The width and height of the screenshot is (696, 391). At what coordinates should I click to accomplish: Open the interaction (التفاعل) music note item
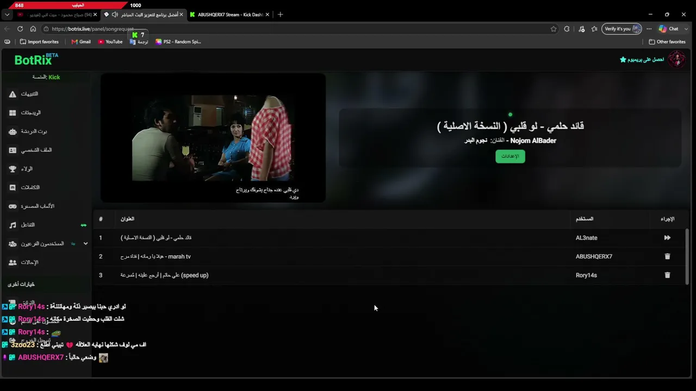click(22, 225)
